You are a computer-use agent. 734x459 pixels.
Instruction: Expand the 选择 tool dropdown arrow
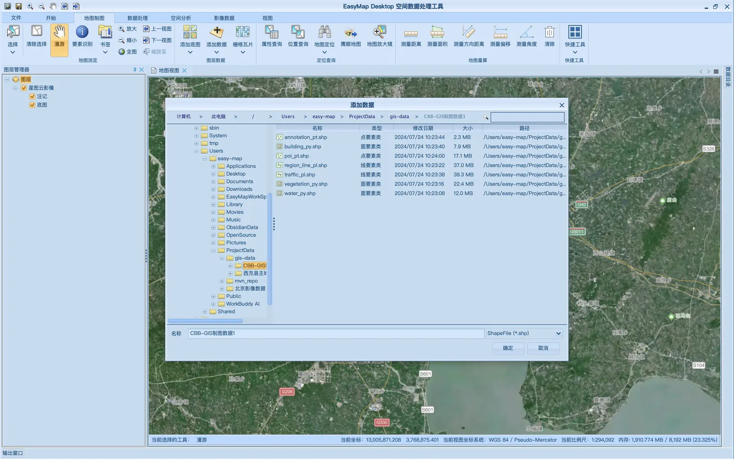13,52
